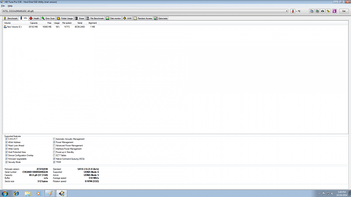The image size is (351, 197).
Task: Sort by the Capacity column header
Action: click(34, 23)
